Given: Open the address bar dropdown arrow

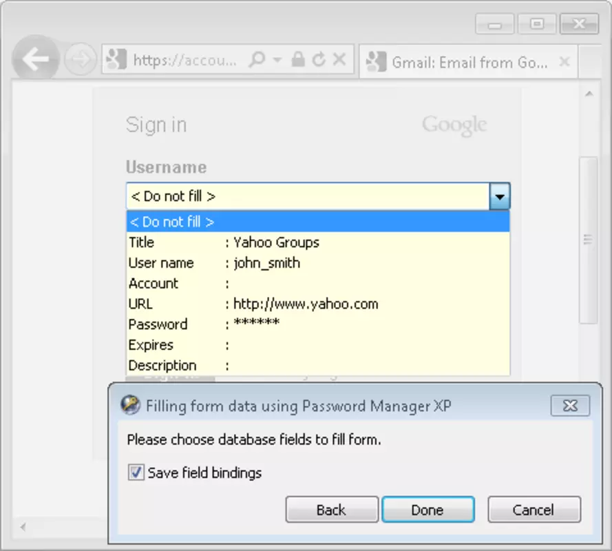Looking at the screenshot, I should click(277, 60).
